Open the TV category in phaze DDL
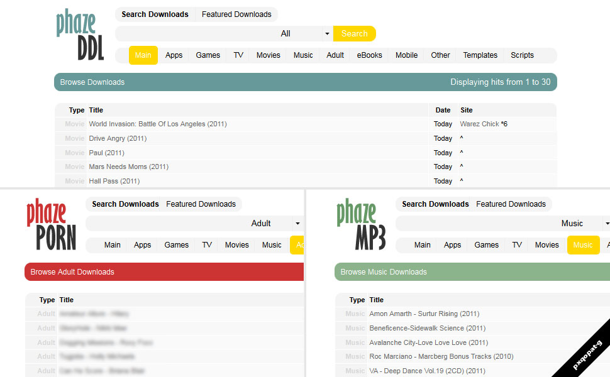610x377 pixels. click(x=238, y=55)
